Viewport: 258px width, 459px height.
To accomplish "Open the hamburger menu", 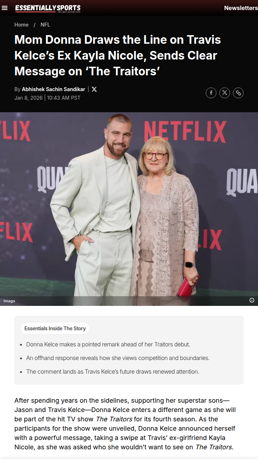I will click(x=5, y=8).
